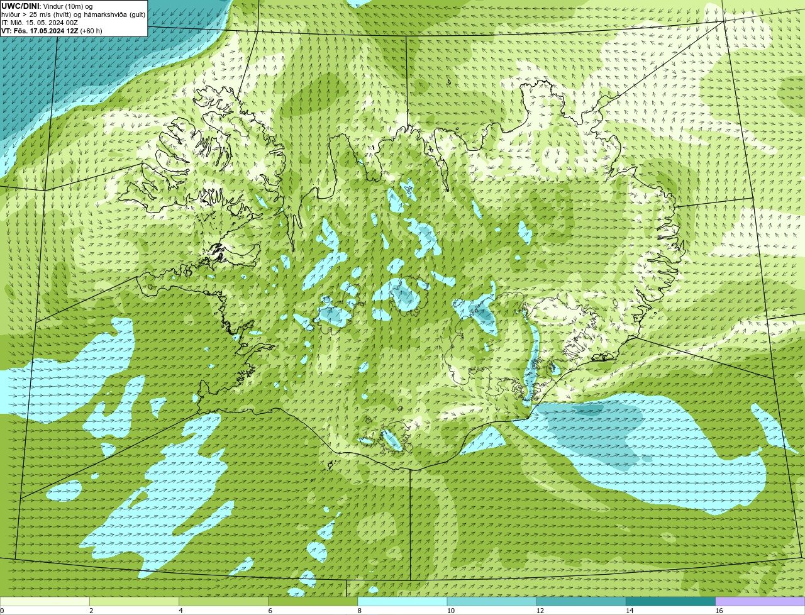Image resolution: width=805 pixels, height=615 pixels.
Task: Click the 4–6 m/s green legend swatch
Action: coord(223,602)
